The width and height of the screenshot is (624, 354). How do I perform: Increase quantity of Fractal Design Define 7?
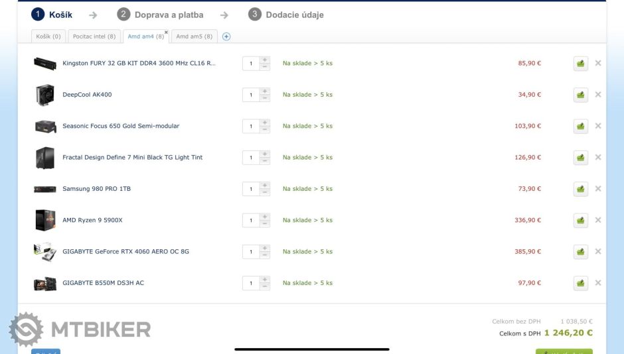click(265, 154)
